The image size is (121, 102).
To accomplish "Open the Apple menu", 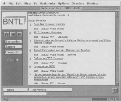I will pos(5,3).
